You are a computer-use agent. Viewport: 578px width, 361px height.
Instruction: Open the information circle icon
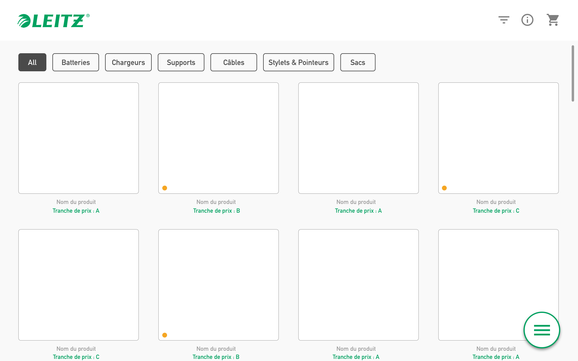pyautogui.click(x=527, y=20)
